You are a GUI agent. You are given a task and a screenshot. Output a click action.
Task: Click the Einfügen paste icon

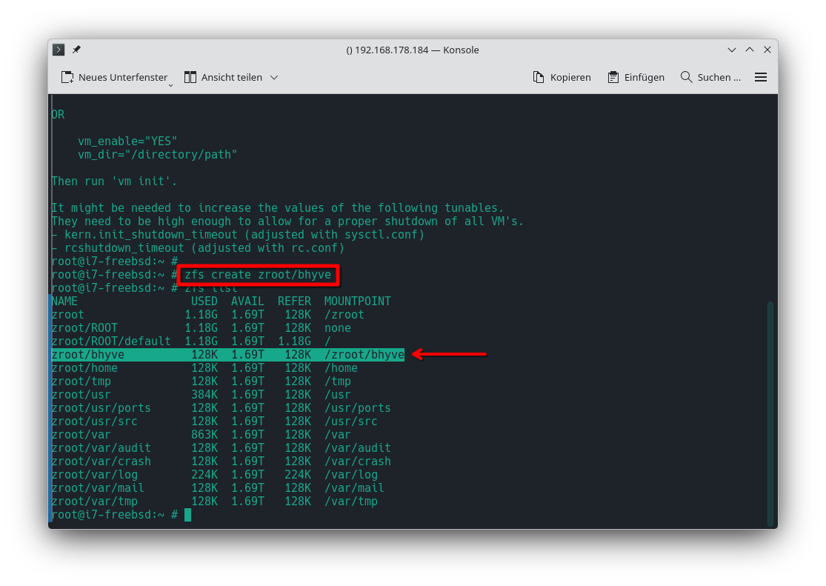tap(613, 77)
